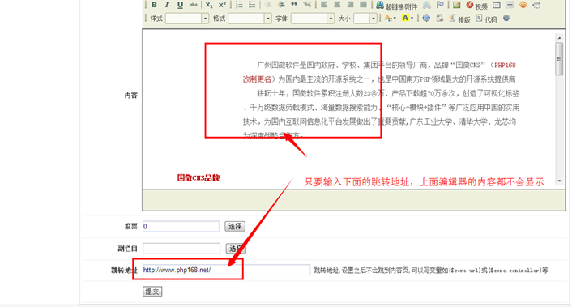
Task: Insert an image into content
Action: coord(456,5)
